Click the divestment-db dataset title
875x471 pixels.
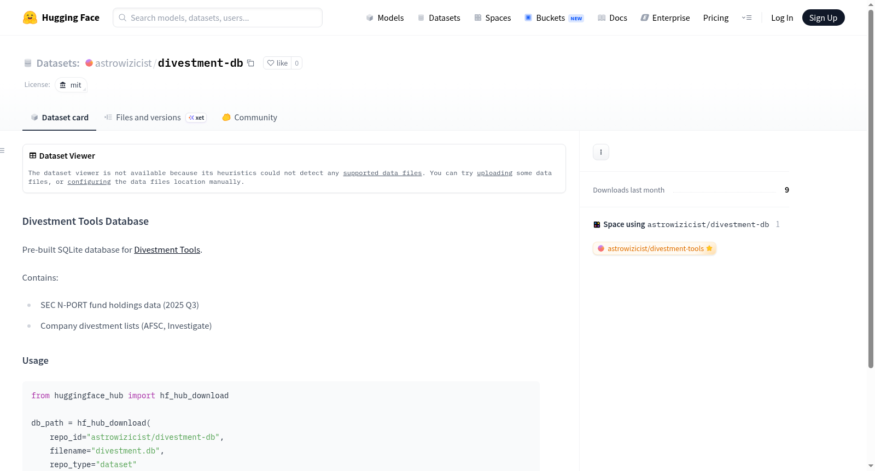coord(200,63)
